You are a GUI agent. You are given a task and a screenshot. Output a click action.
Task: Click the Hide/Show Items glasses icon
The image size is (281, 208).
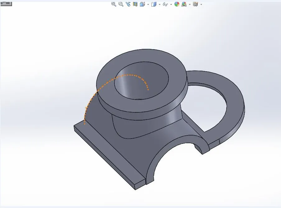pos(165,4)
